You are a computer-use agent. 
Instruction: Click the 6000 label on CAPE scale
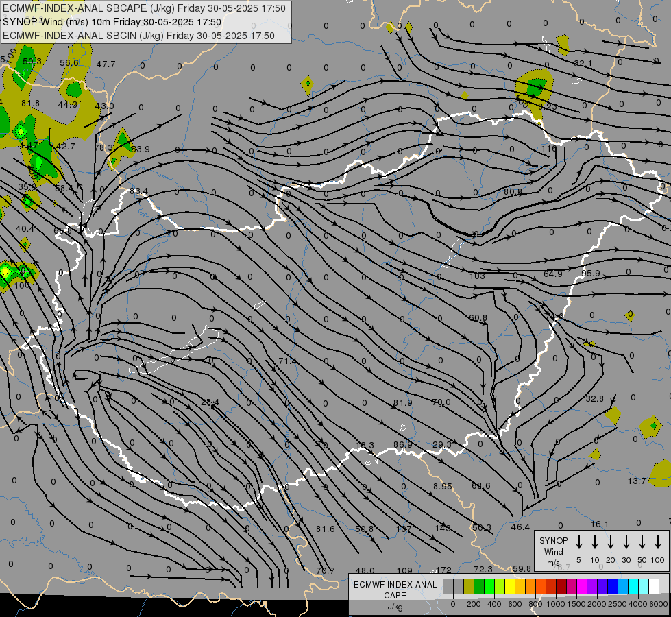pos(659,604)
